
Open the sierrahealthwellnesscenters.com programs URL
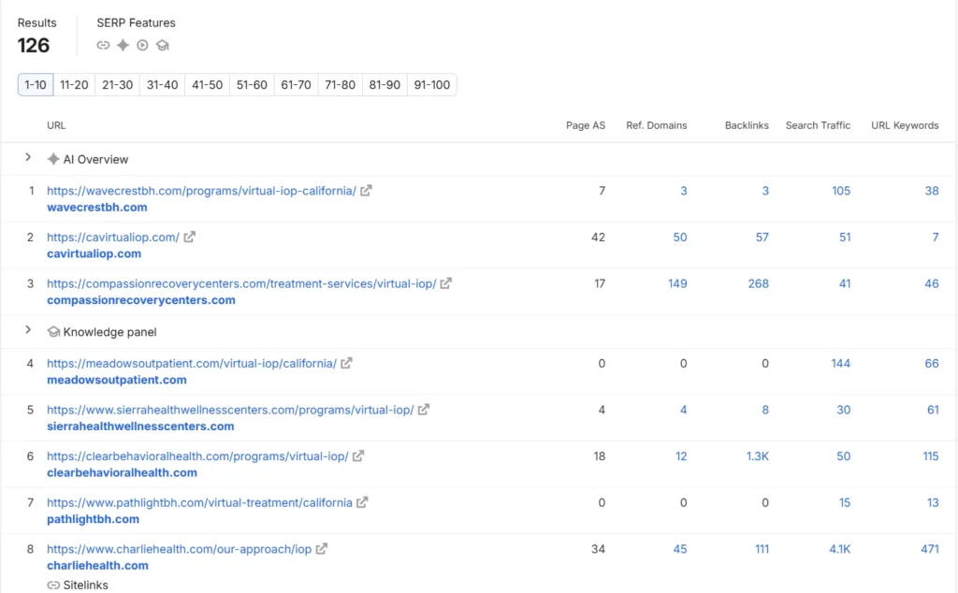click(x=230, y=410)
